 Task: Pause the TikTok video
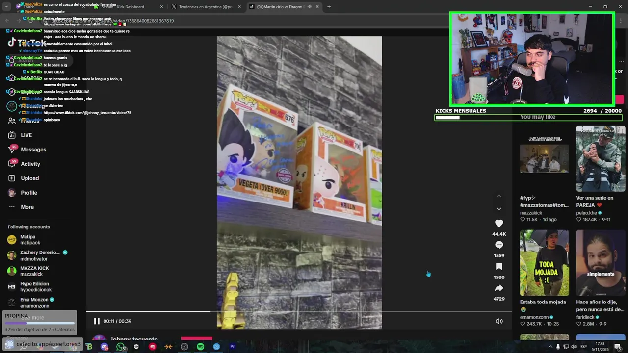pos(97,321)
